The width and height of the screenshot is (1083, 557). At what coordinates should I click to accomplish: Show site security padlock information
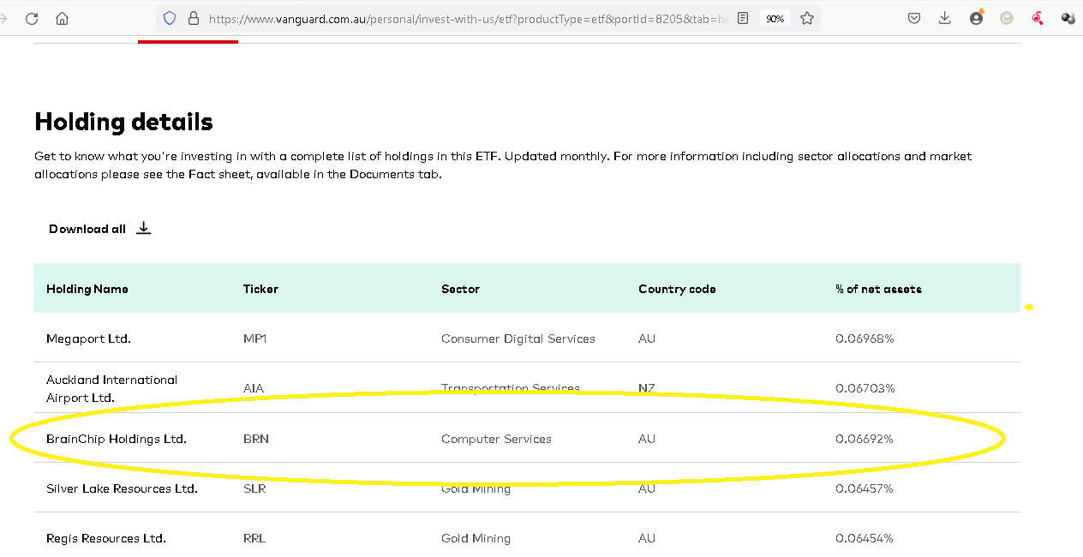coord(193,18)
